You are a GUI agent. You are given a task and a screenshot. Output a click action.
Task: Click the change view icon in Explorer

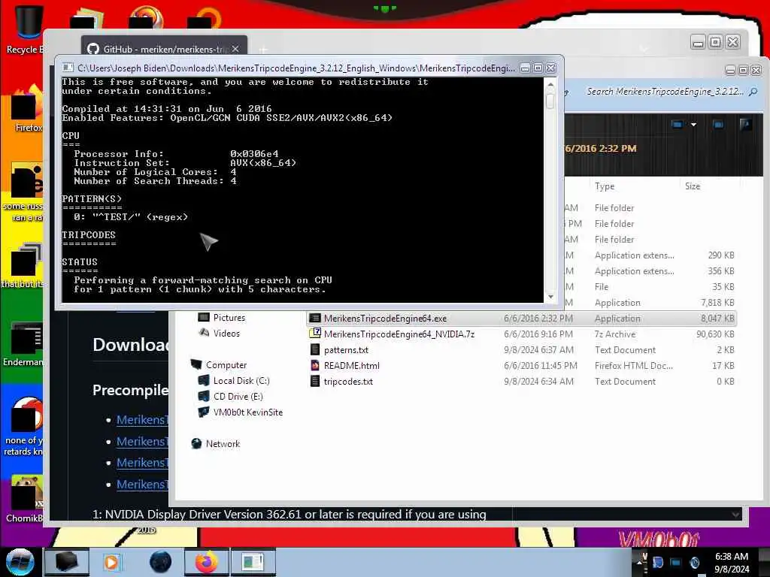coord(678,124)
